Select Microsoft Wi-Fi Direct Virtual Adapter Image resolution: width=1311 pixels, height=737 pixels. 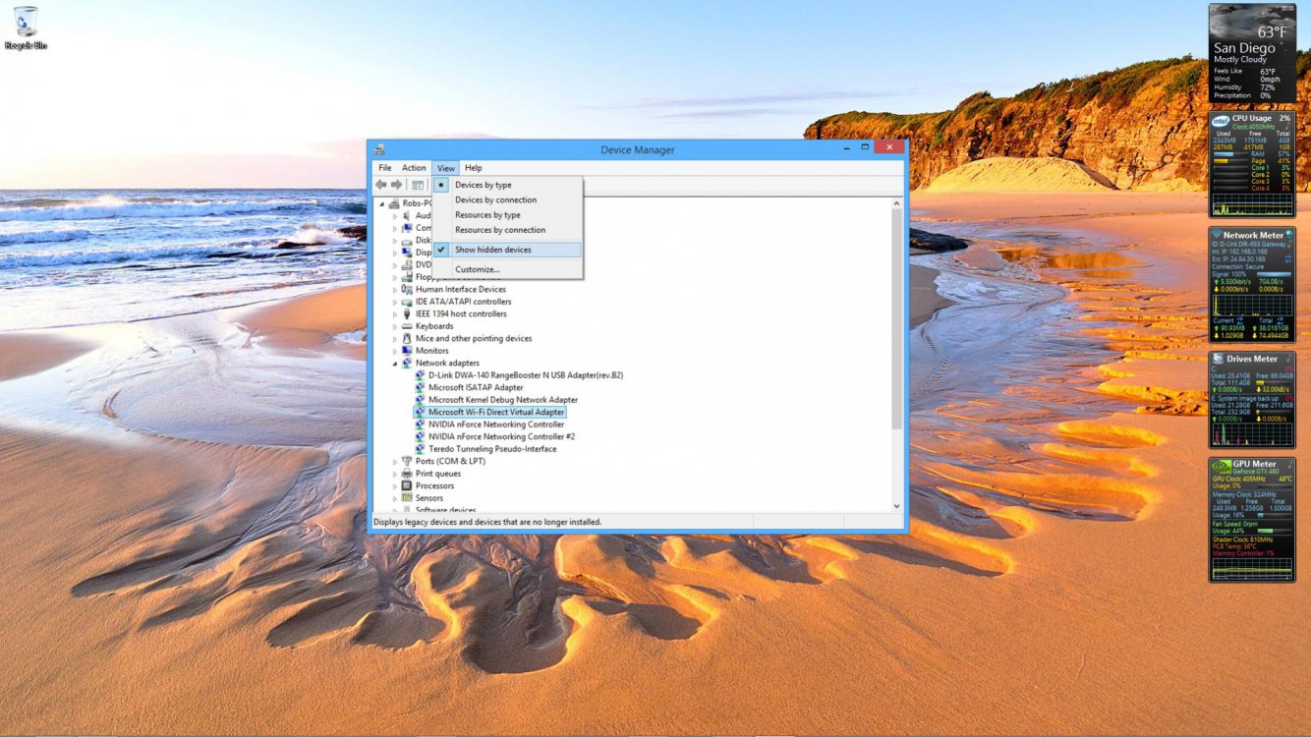point(496,413)
